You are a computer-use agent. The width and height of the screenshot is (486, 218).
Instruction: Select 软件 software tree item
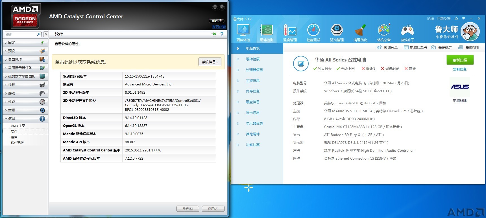pyautogui.click(x=14, y=131)
